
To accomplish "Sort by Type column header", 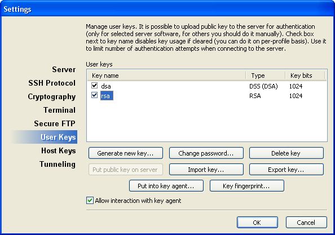I will tap(266, 76).
